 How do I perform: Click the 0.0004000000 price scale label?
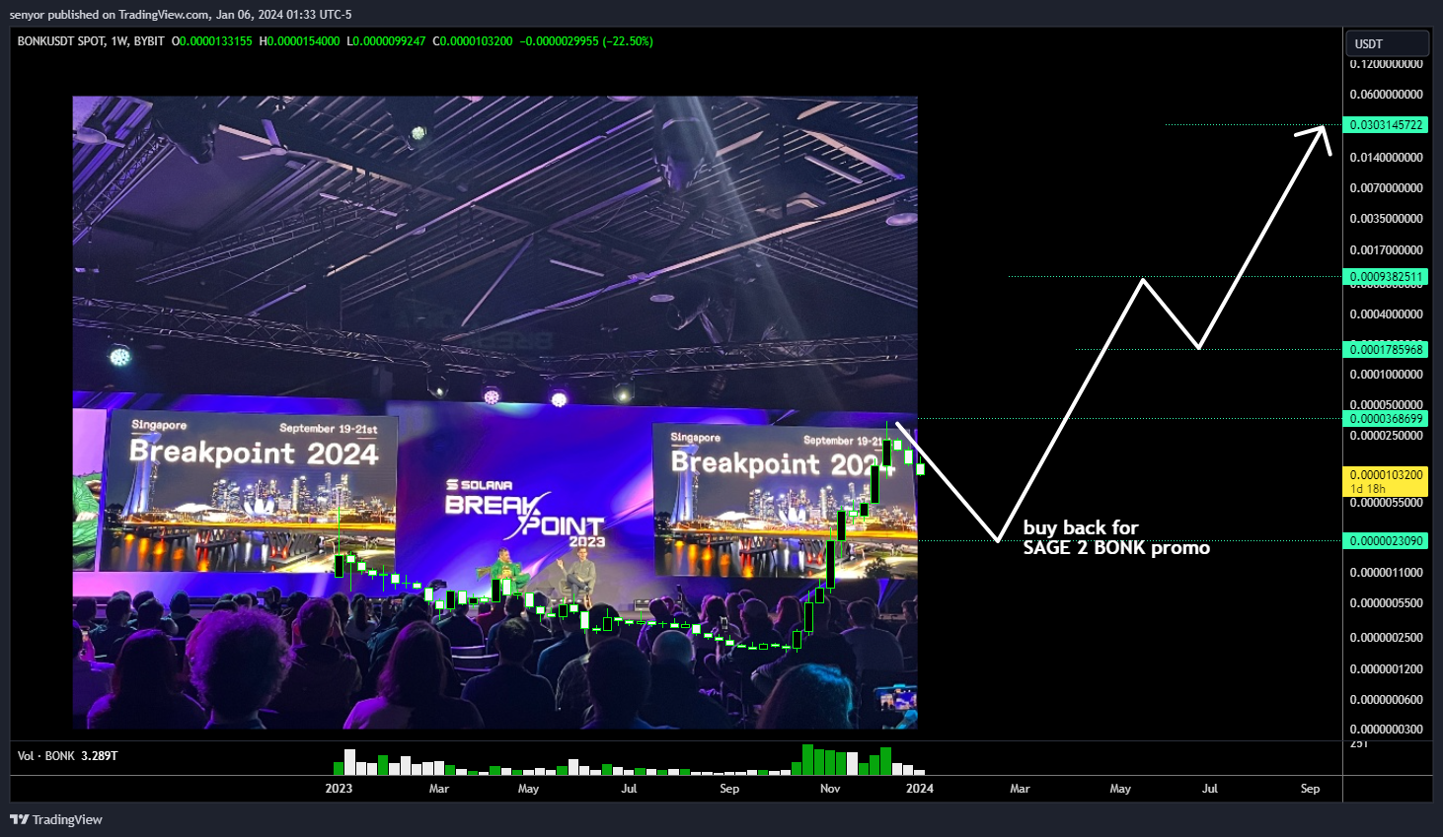[1386, 314]
